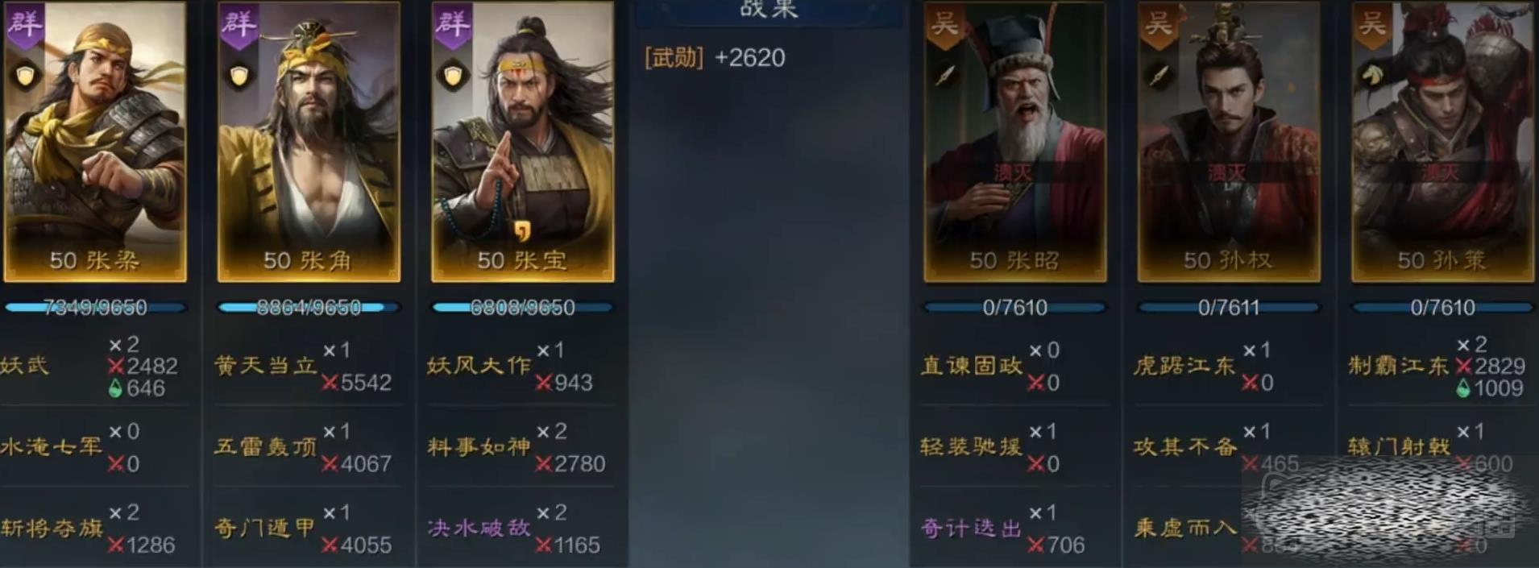Select the 虎踞江东 skill entry

tap(1184, 366)
